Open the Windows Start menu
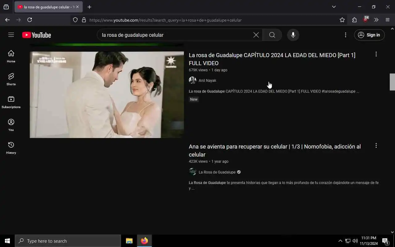This screenshot has height=247, width=395. click(7, 241)
